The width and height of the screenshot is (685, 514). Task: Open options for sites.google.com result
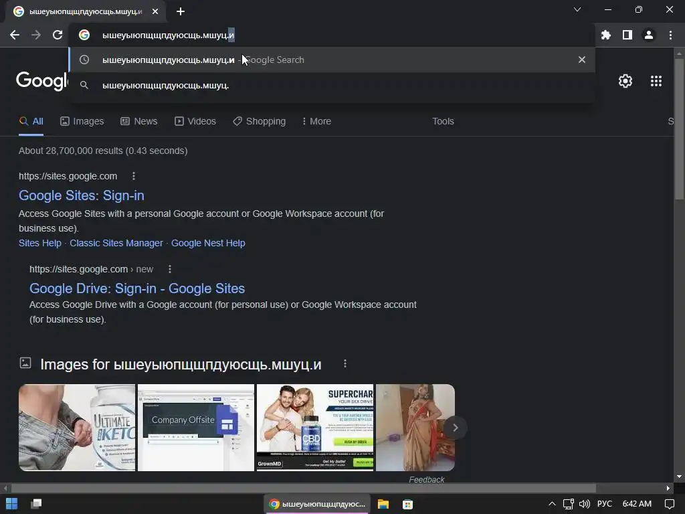[134, 176]
